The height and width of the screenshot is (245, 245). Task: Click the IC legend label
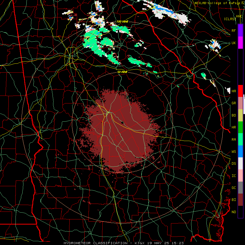[234, 176]
